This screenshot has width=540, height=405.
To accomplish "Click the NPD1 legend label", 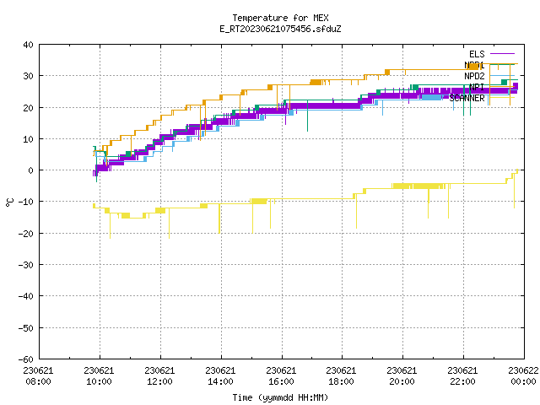I will tap(474, 65).
